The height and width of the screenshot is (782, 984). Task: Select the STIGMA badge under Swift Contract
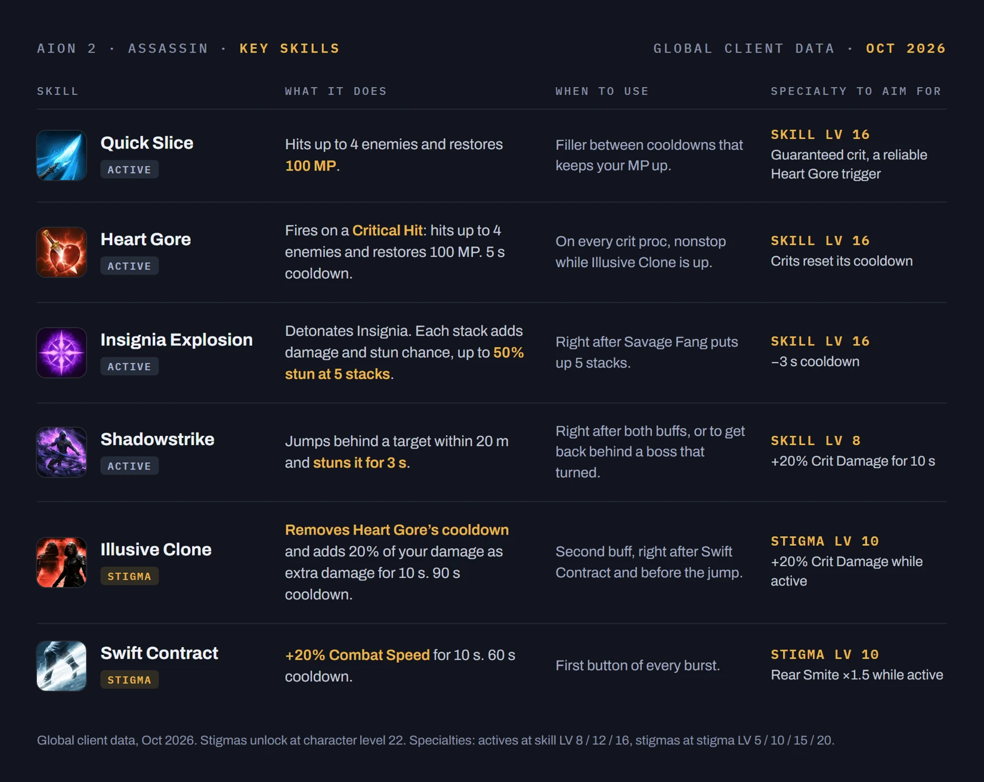click(129, 679)
